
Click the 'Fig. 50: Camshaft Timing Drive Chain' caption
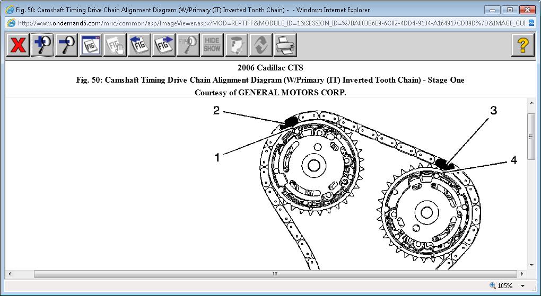(x=270, y=80)
